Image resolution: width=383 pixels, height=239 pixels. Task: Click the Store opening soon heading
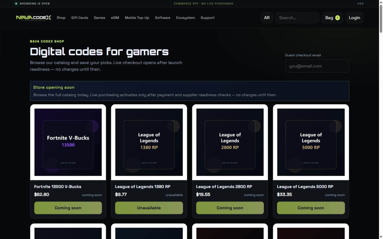(54, 87)
